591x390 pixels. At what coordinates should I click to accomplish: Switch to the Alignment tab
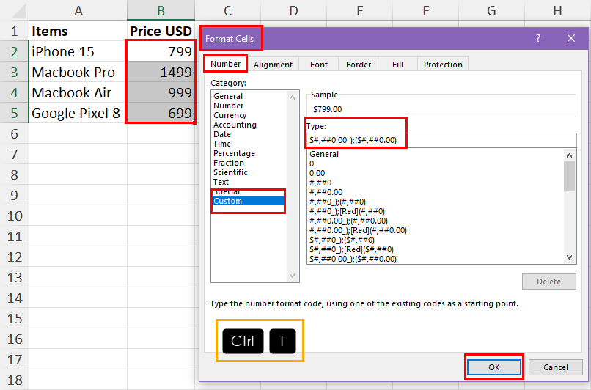273,65
